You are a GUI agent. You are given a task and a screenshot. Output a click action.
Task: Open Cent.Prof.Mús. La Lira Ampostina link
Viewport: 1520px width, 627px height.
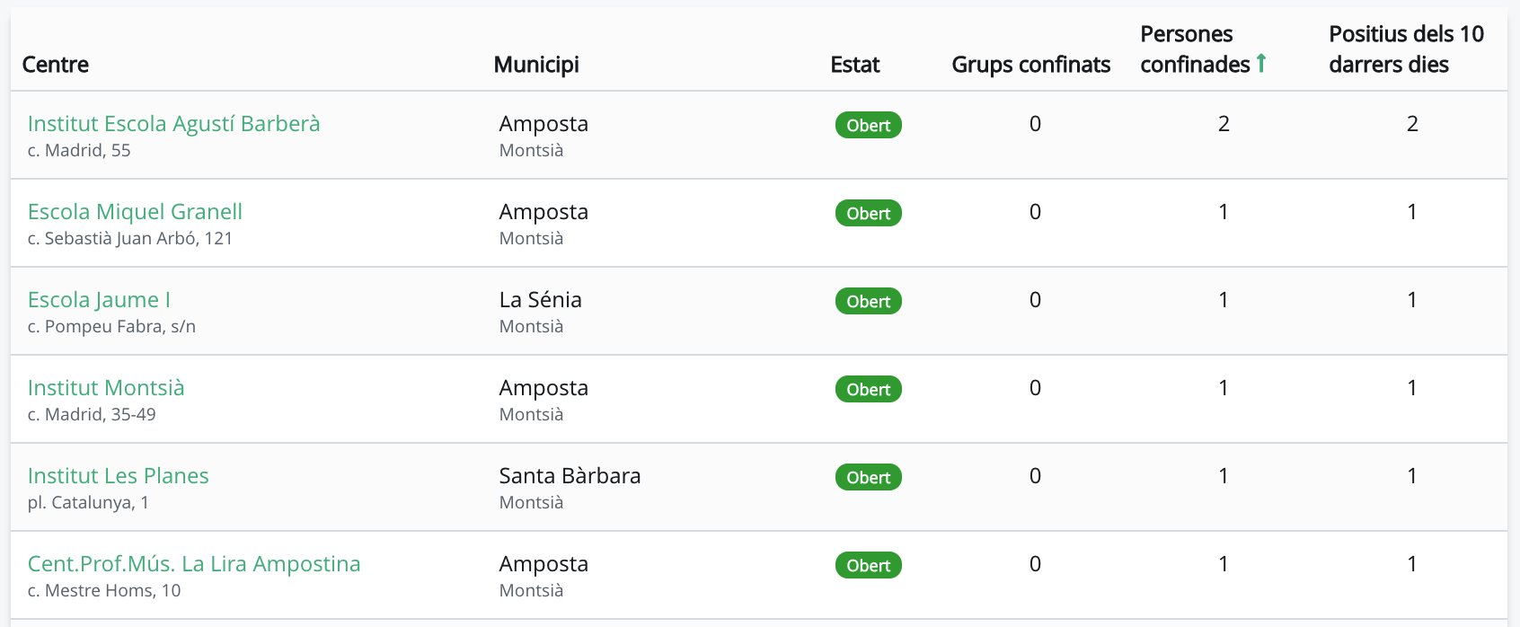[194, 564]
